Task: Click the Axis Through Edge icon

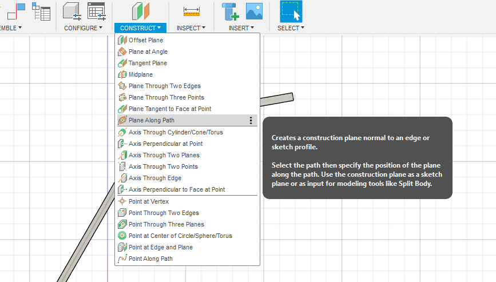Action: (122, 178)
